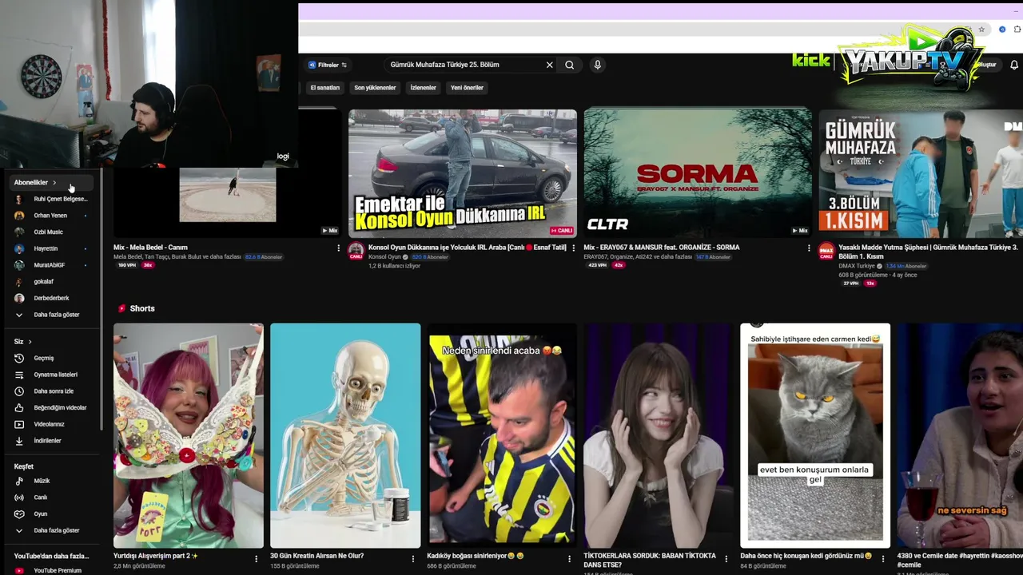The image size is (1023, 575).
Task: Open Orhan Yenen subscription
Action: tap(53, 216)
